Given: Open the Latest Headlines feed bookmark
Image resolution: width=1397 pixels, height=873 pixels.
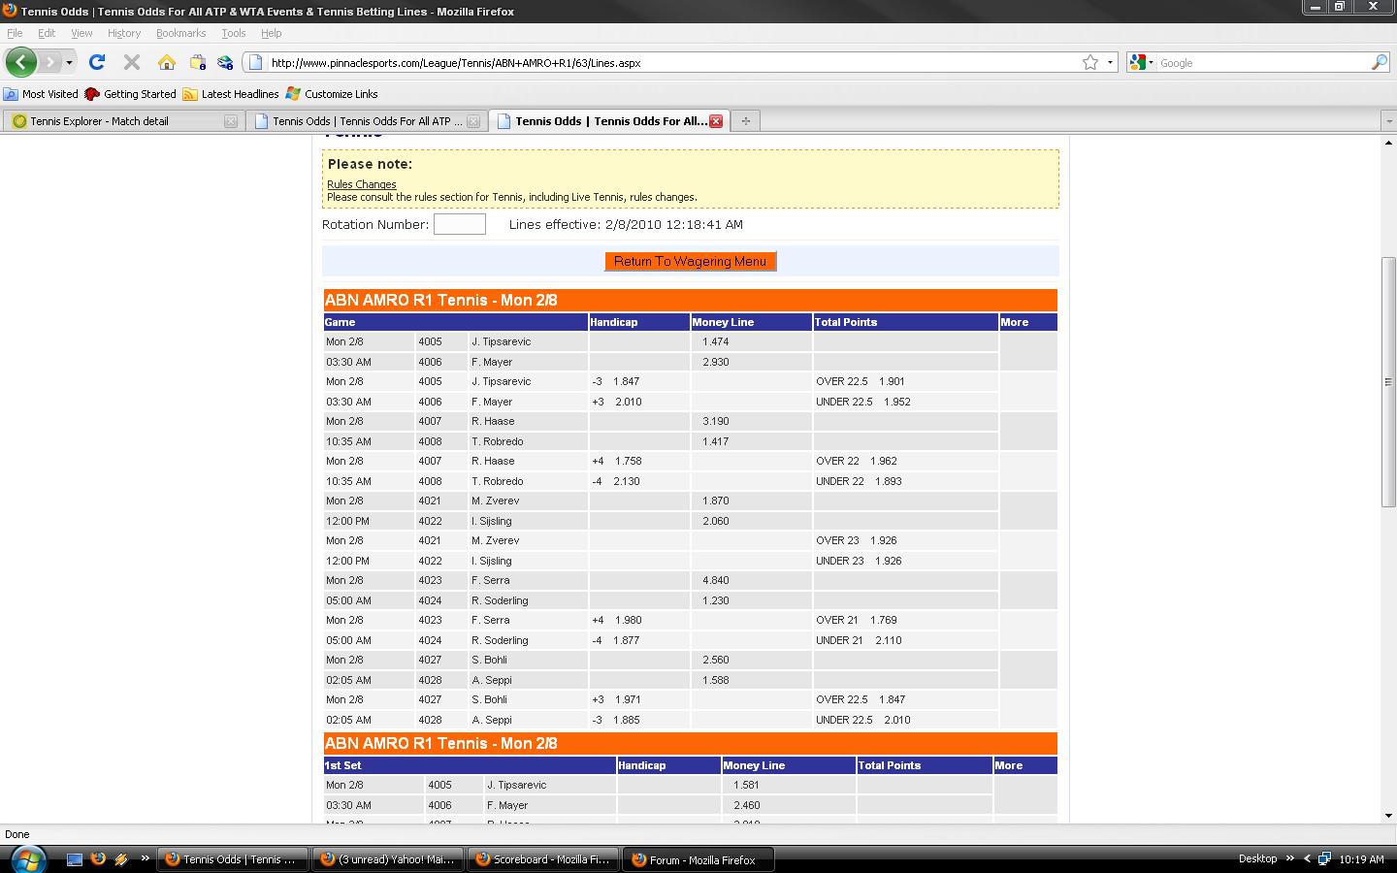Looking at the screenshot, I should pos(231,94).
